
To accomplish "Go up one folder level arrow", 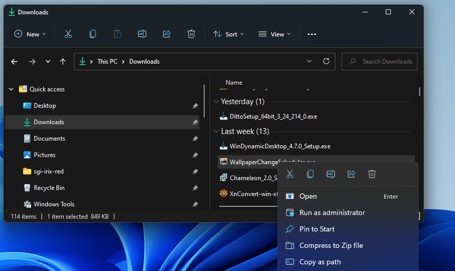I will click(63, 62).
